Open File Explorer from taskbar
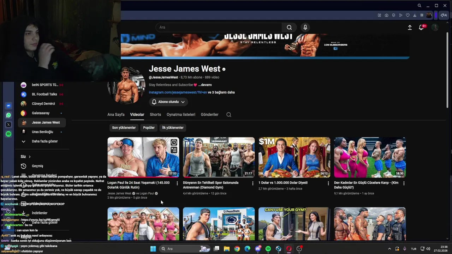Viewport: 452px width, 254px height. click(227, 249)
